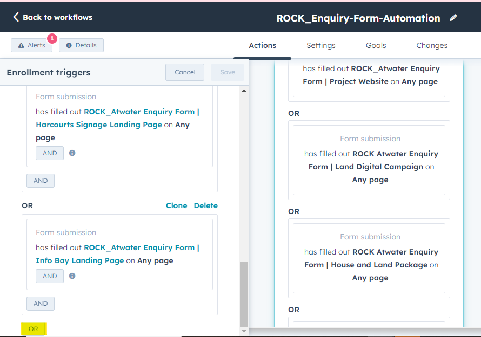Screen dimensions: 481x337
Task: Click scrollbar down arrow in triggers panel
Action: point(244,331)
